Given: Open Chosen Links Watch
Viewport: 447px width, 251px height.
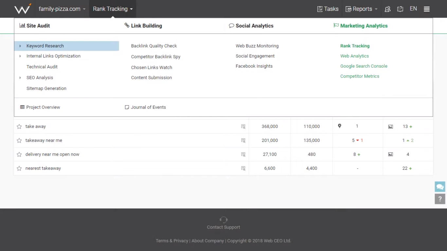Looking at the screenshot, I should pos(152,68).
